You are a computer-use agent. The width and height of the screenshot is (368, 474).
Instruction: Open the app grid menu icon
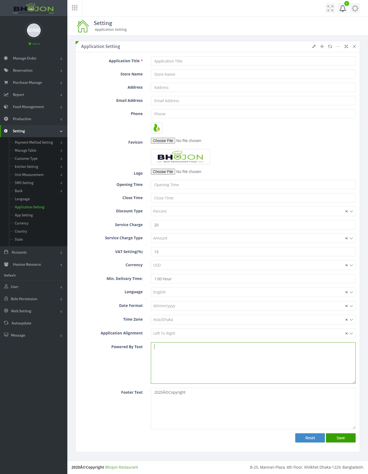pos(75,8)
